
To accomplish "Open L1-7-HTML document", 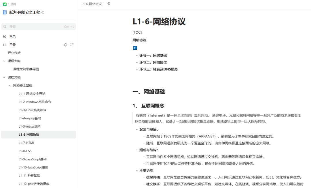I will coord(26,143).
